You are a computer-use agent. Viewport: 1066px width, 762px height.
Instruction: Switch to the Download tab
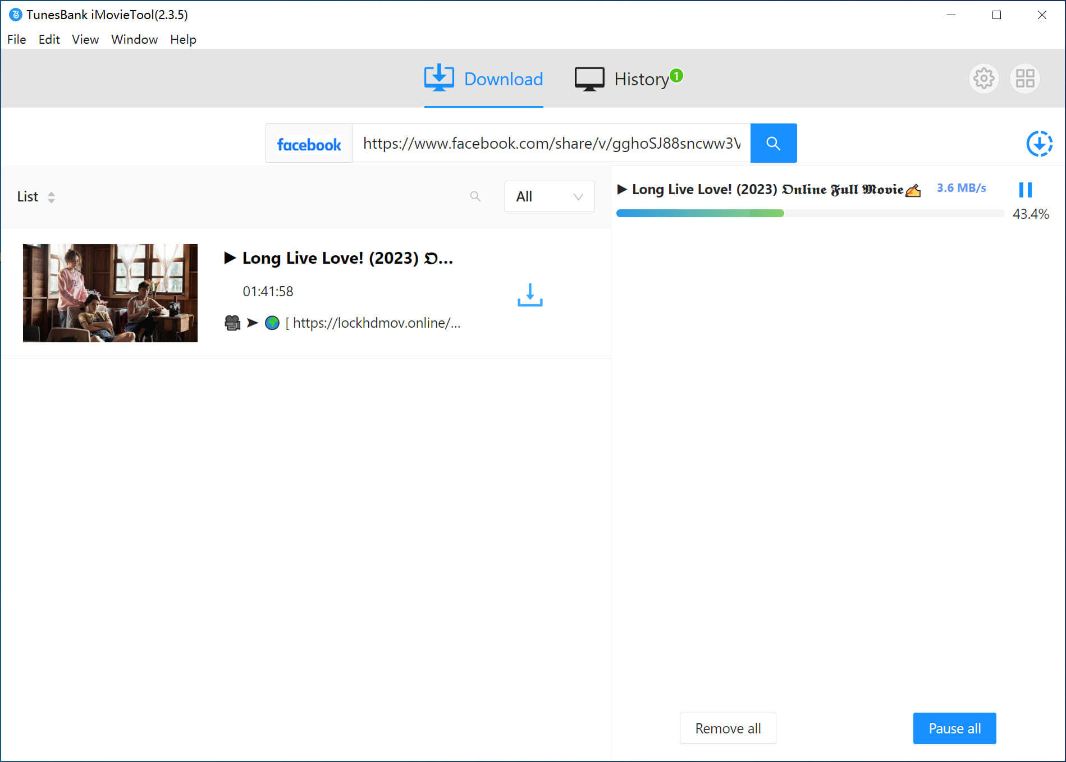[x=483, y=79]
